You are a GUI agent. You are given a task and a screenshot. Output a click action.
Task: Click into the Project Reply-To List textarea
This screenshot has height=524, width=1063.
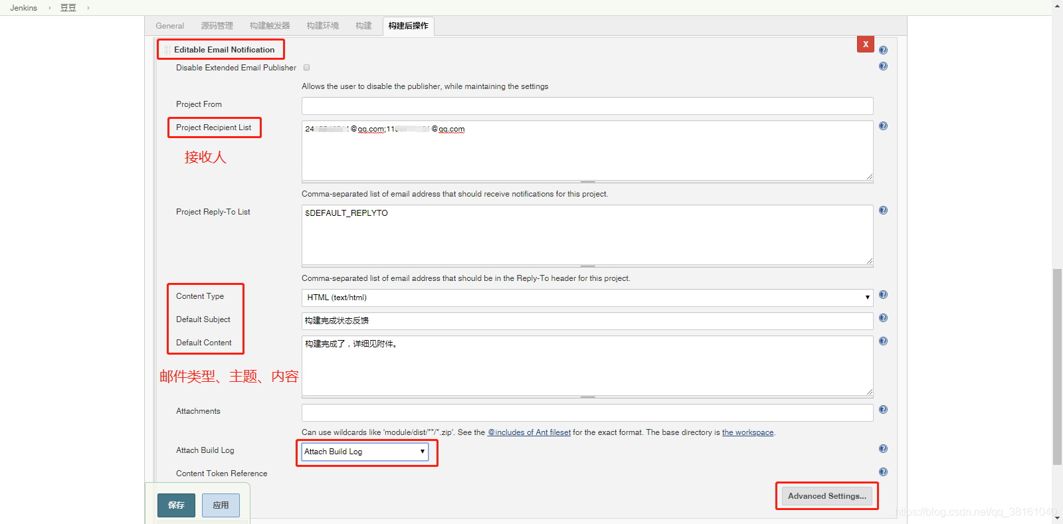[587, 234]
